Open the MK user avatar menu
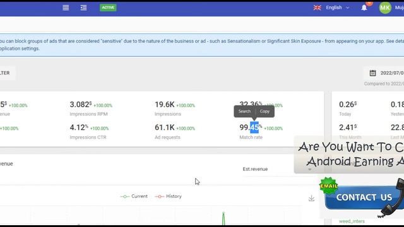The image size is (404, 227). (x=385, y=8)
